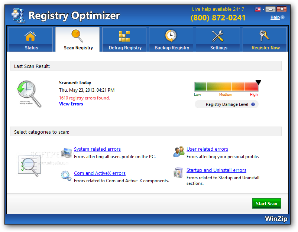Click the 'Live help available 24* 7' text
Screen dimensions: 298x232
[x=218, y=9]
